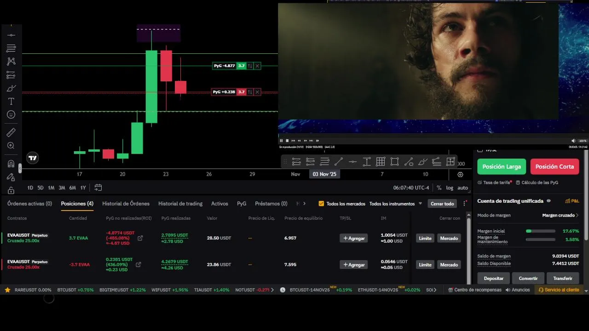Switch to Posiciones (4) tab
Image resolution: width=589 pixels, height=331 pixels.
[77, 204]
